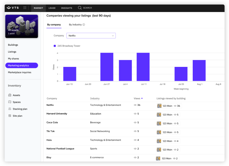The height and width of the screenshot is (166, 229).
Task: Click the Search field in top bar
Action: pyautogui.click(x=87, y=8)
